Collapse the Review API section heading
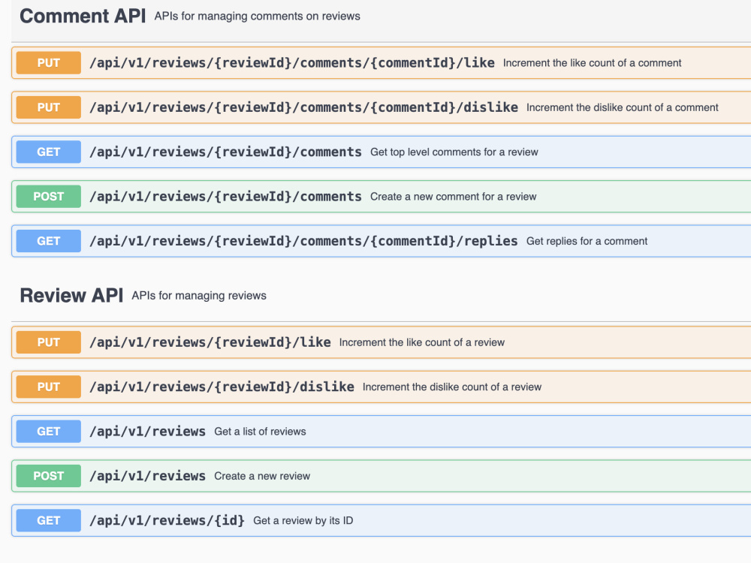Screen dimensions: 751x563 pyautogui.click(x=71, y=295)
